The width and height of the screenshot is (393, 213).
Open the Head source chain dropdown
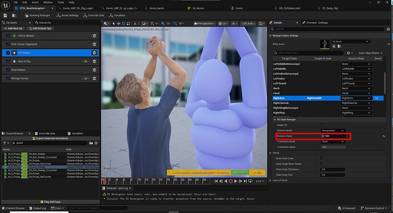click(356, 93)
